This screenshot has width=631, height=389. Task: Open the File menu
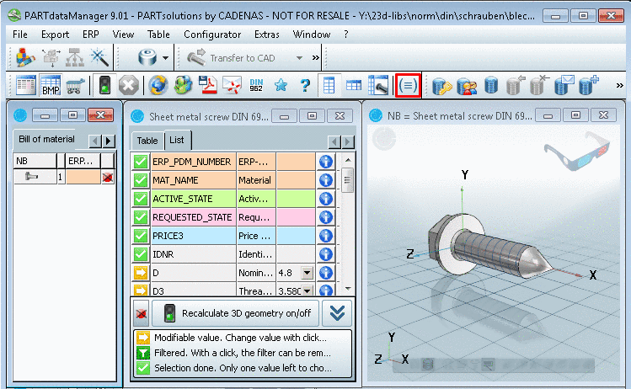click(20, 35)
